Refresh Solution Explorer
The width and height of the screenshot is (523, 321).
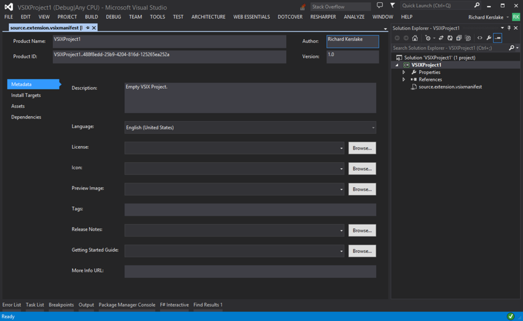click(x=450, y=38)
